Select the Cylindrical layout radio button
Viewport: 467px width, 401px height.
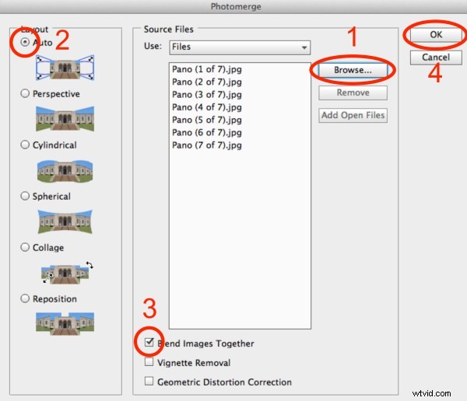coord(25,145)
